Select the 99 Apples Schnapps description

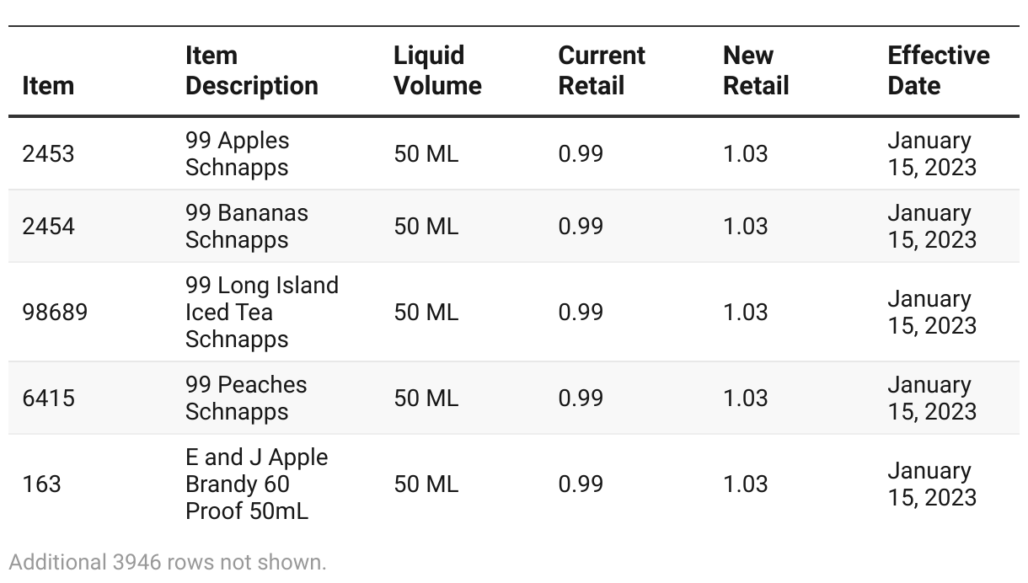[238, 154]
